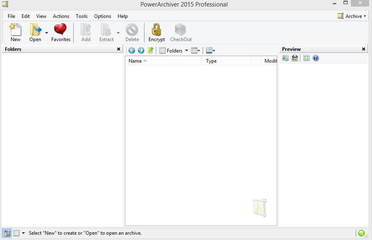Image resolution: width=372 pixels, height=240 pixels.
Task: Click the Extract toolbar icon
Action: tap(106, 33)
